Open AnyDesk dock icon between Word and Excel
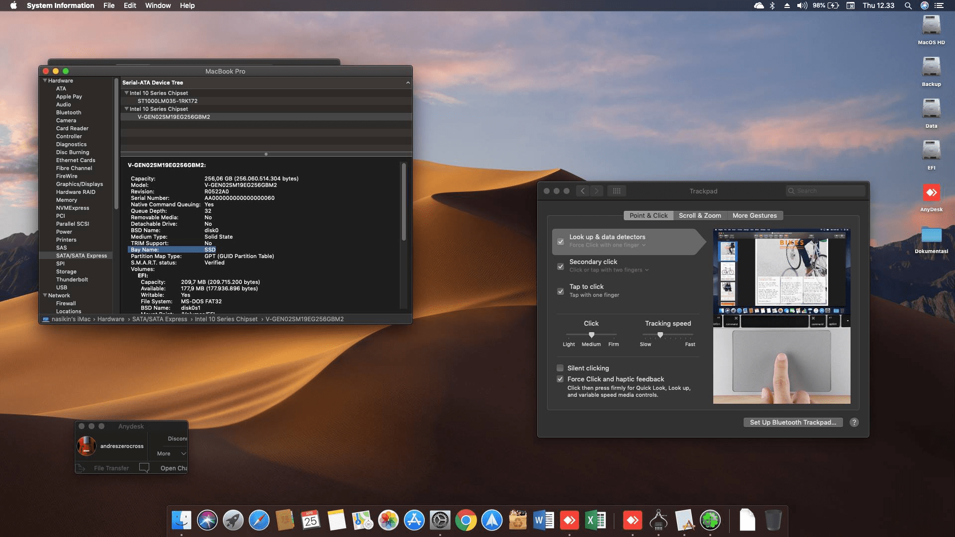The height and width of the screenshot is (537, 955). [570, 521]
